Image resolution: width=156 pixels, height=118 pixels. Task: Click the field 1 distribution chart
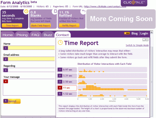[x=112, y=70]
